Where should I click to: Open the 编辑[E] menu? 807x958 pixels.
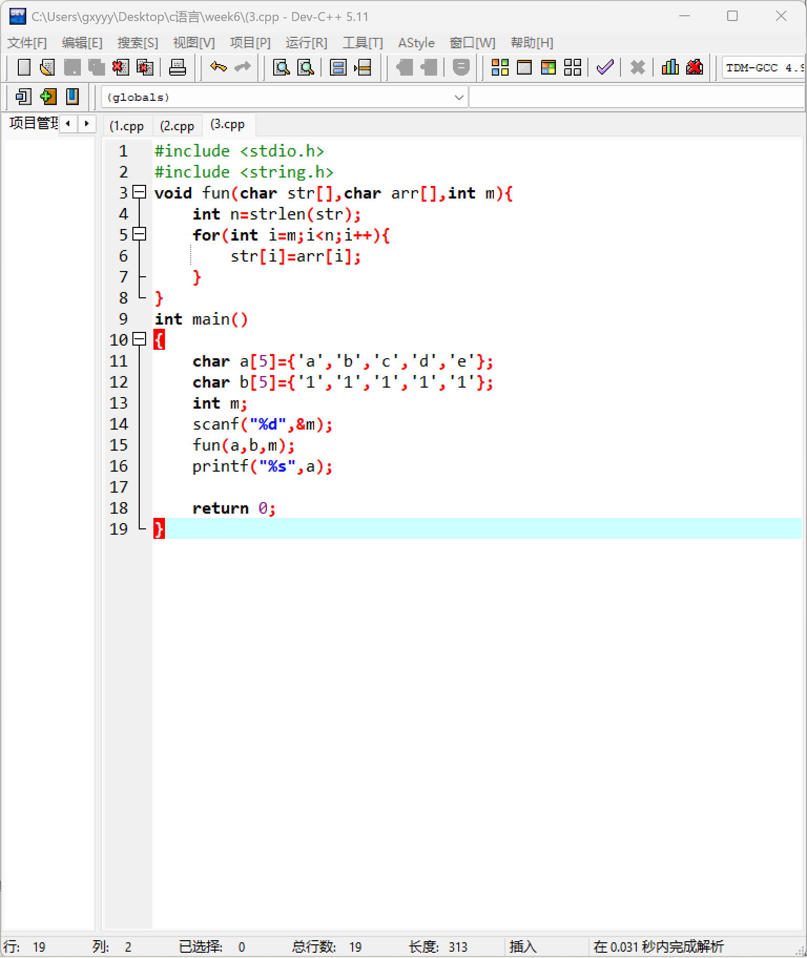(x=82, y=43)
